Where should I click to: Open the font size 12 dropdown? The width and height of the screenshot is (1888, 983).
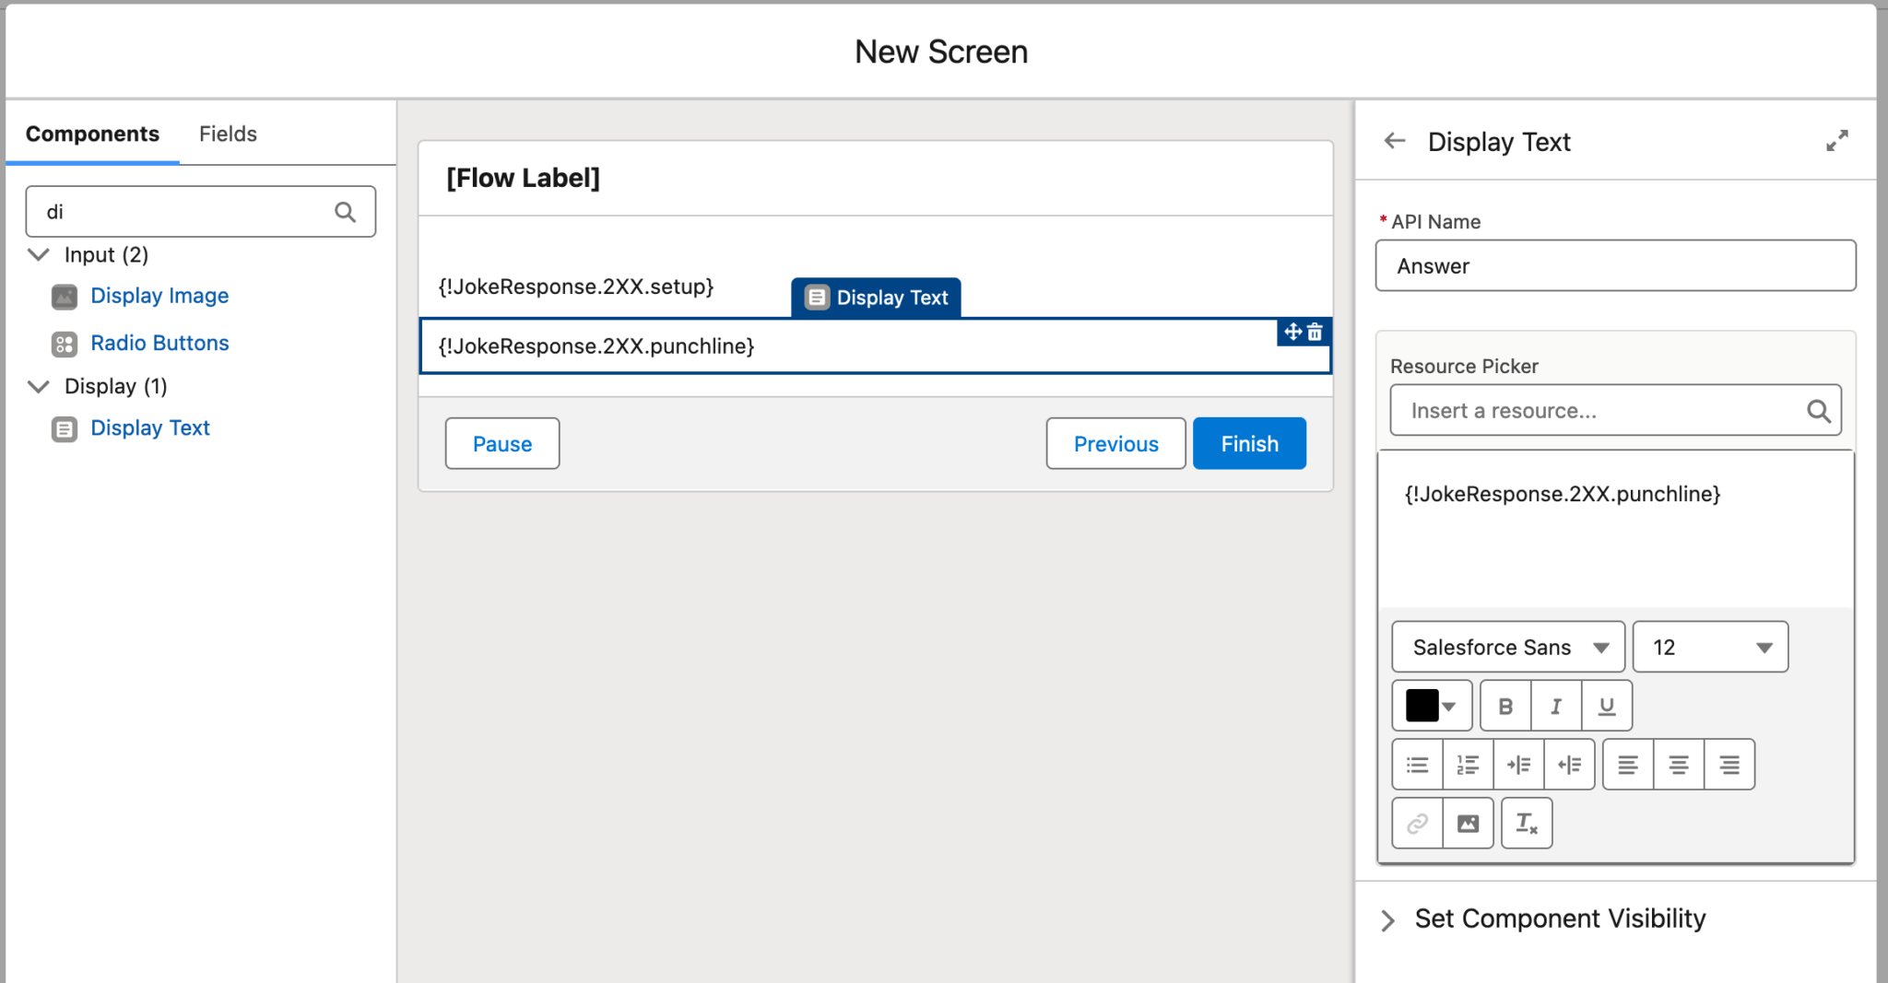[1708, 646]
